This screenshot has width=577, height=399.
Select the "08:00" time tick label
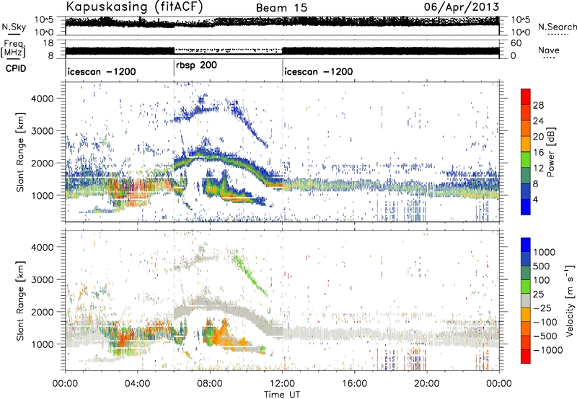pyautogui.click(x=210, y=384)
